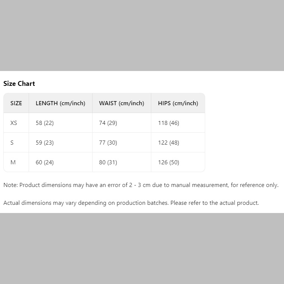Select the S hips value 122 (48)

point(168,143)
